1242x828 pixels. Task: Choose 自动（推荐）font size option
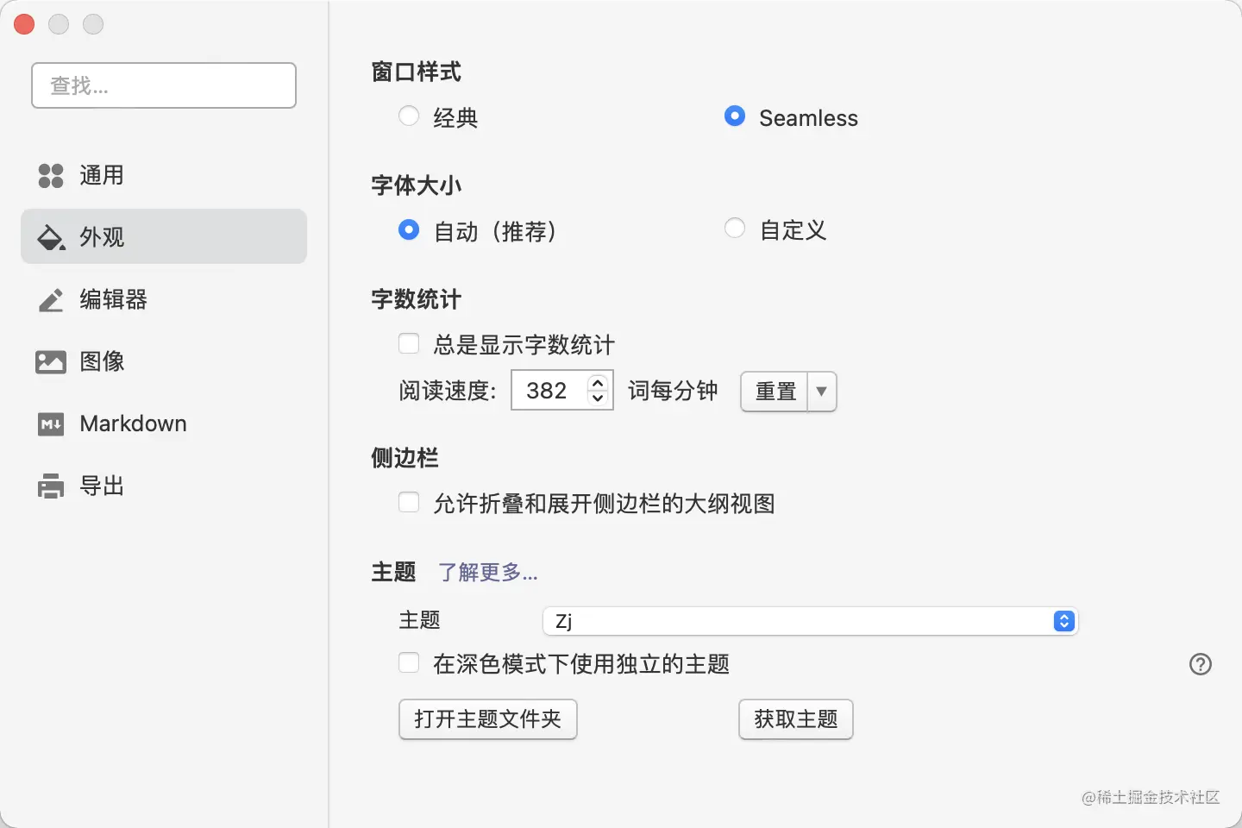pyautogui.click(x=409, y=229)
